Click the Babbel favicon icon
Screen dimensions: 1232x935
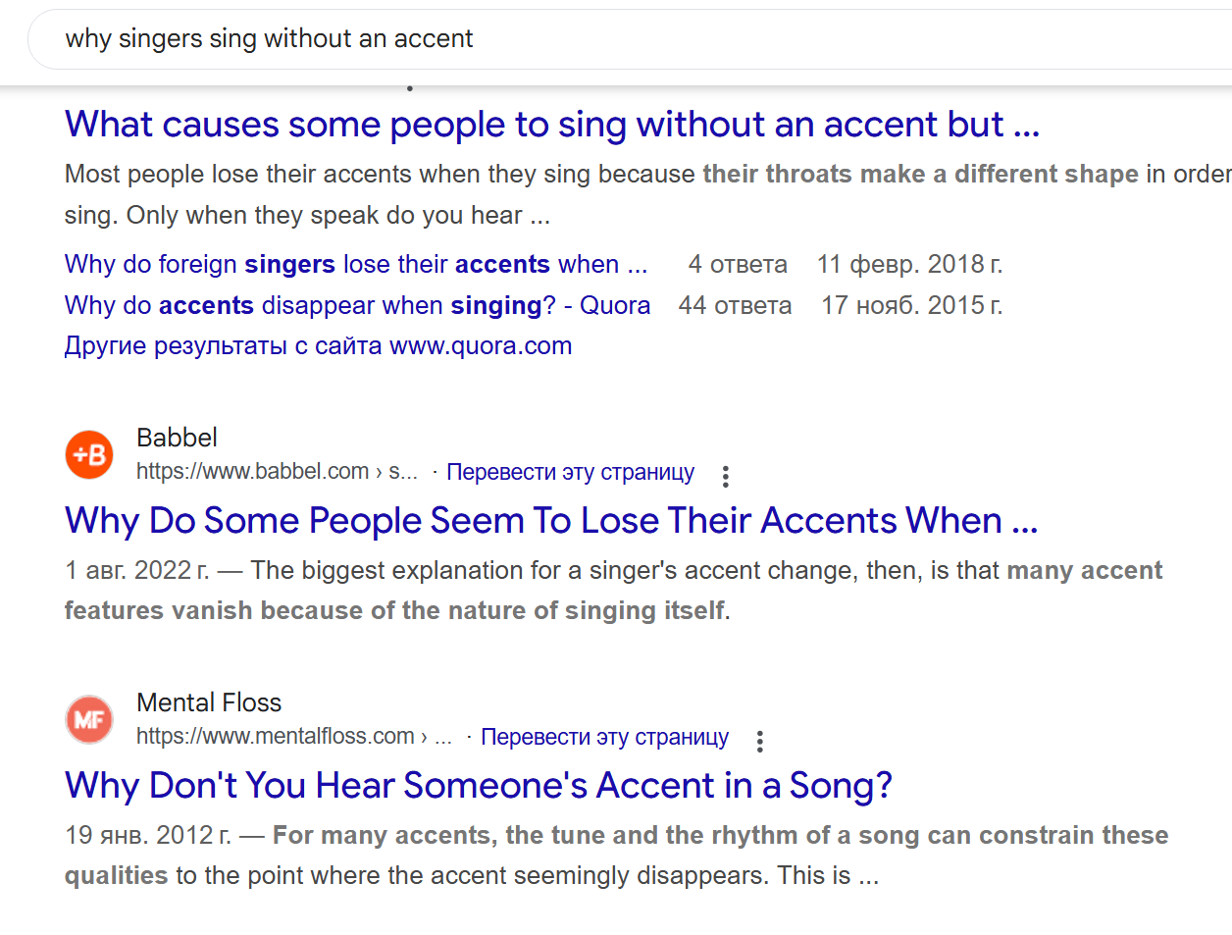pyautogui.click(x=89, y=455)
